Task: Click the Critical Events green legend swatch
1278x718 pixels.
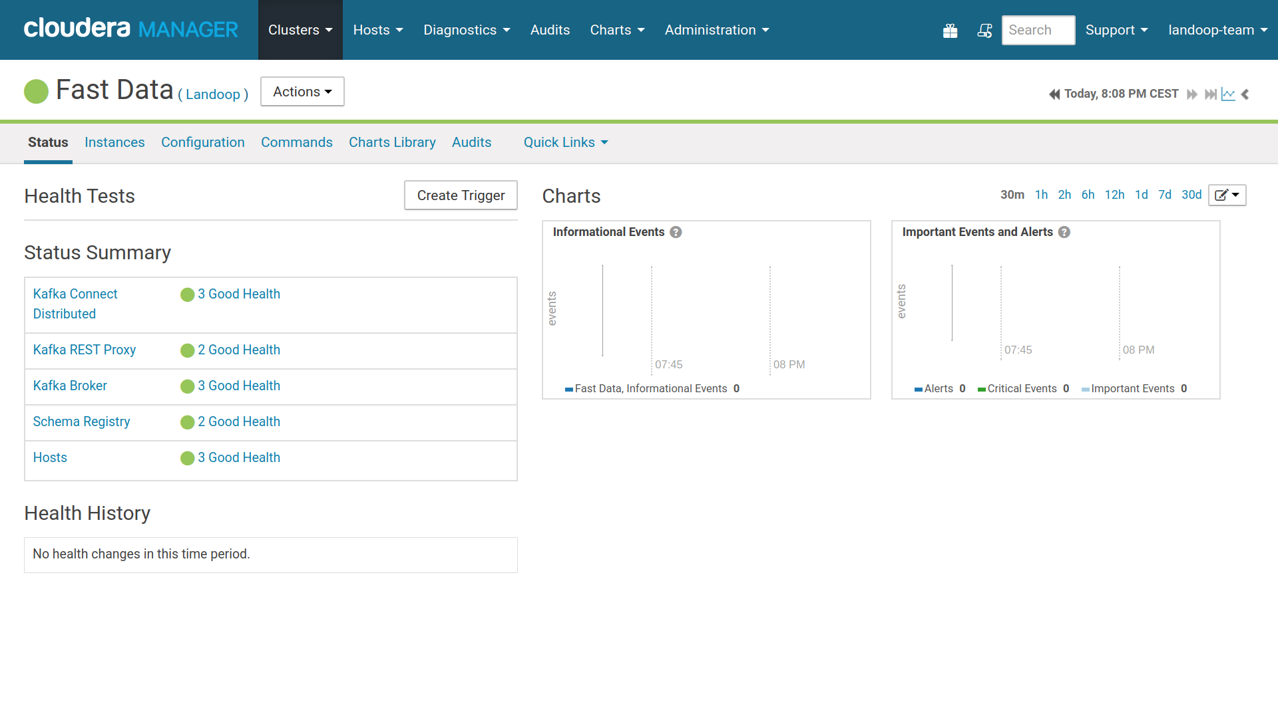Action: pos(981,390)
